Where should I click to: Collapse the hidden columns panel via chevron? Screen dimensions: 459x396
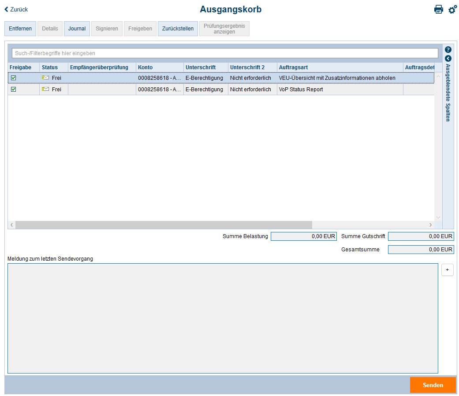448,58
